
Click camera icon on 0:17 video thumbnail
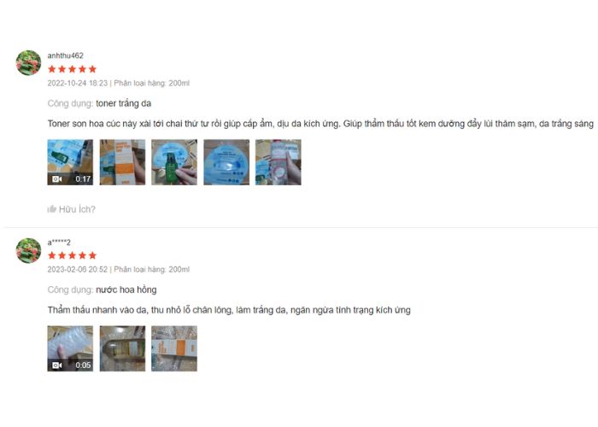click(57, 178)
